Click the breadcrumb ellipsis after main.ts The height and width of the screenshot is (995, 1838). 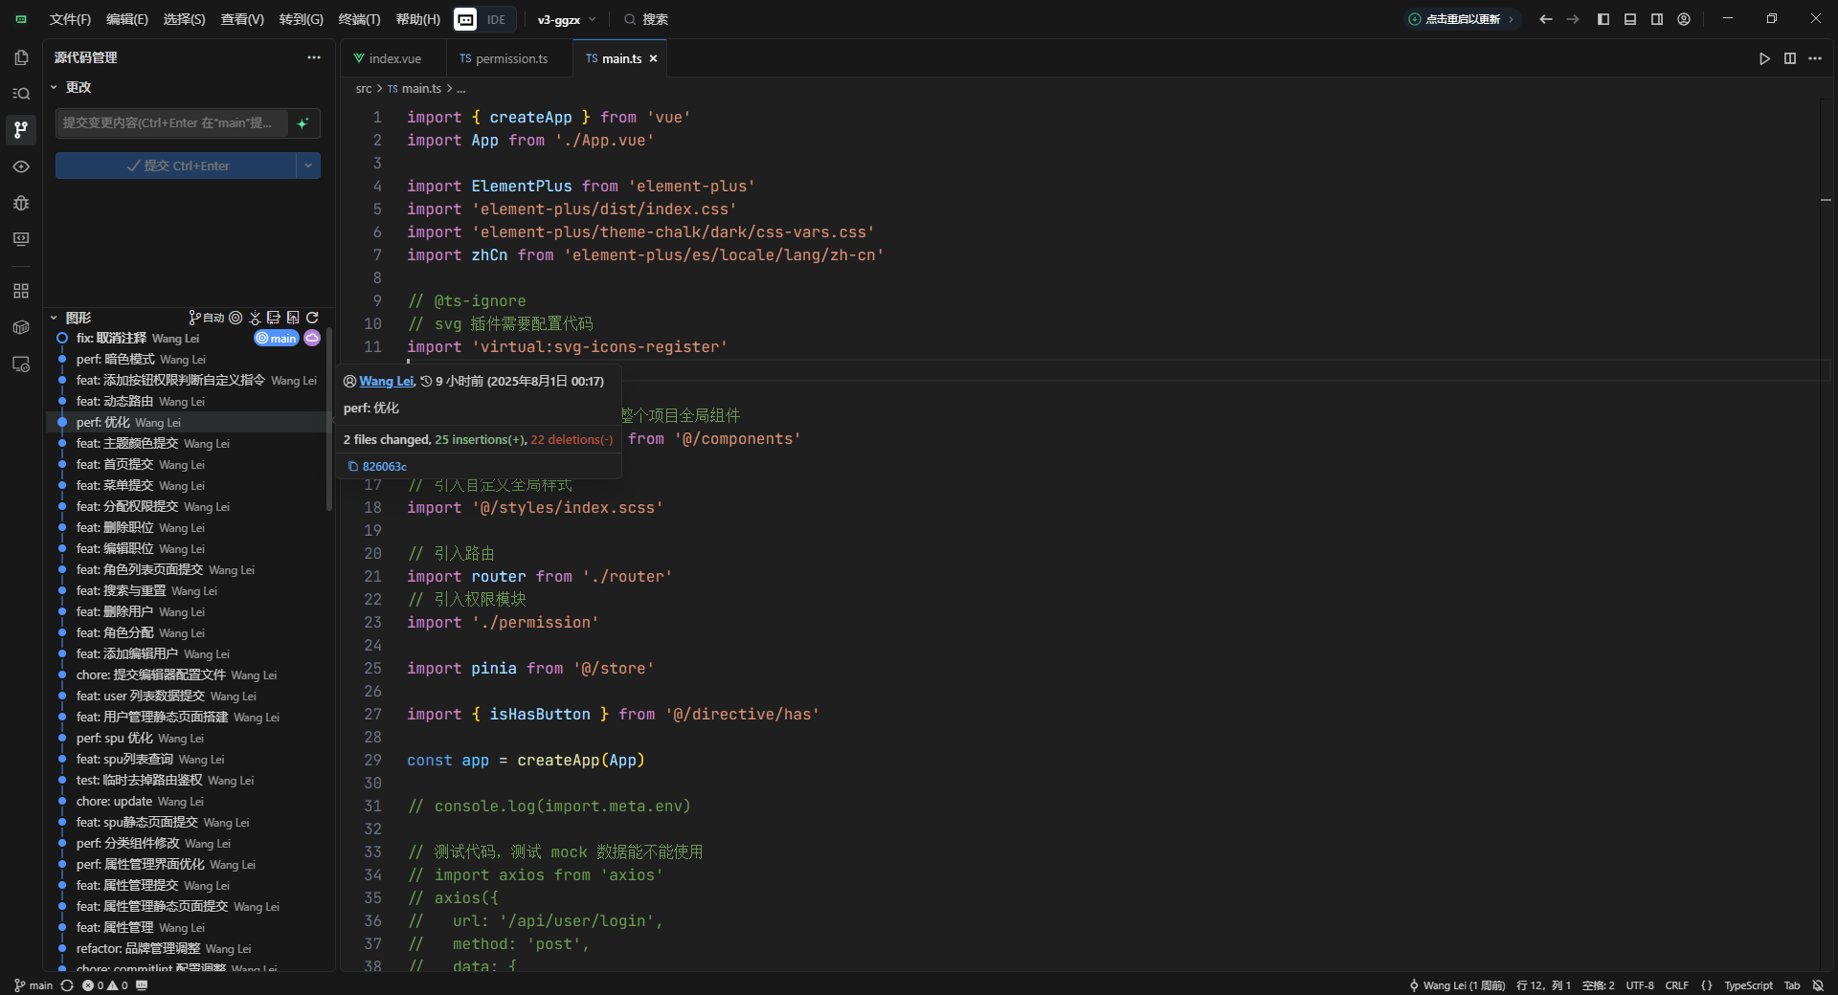[x=460, y=88]
